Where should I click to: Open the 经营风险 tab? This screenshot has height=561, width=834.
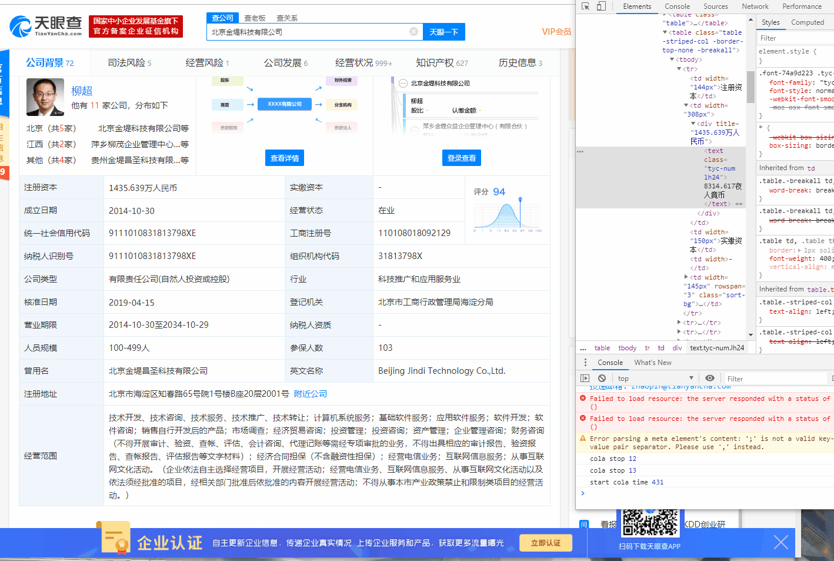point(207,62)
